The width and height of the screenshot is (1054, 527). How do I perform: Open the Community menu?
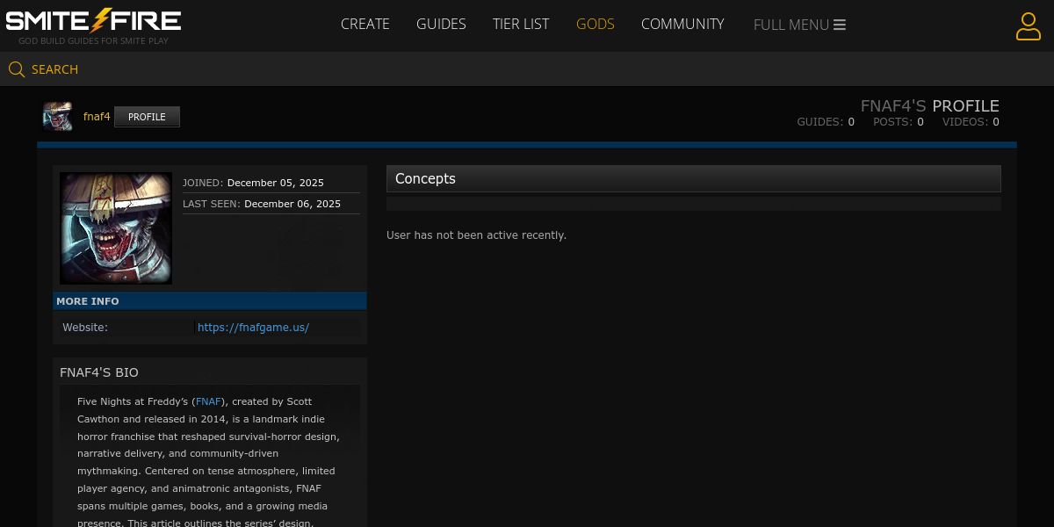point(682,25)
